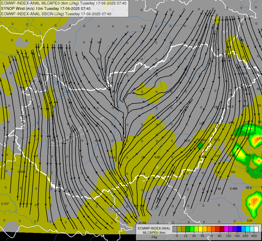Select the bright yellow legend swatch
The image size is (262, 241).
pyautogui.click(x=200, y=229)
